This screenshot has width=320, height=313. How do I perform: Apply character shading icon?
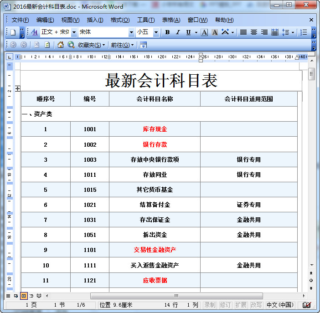(x=215, y=32)
